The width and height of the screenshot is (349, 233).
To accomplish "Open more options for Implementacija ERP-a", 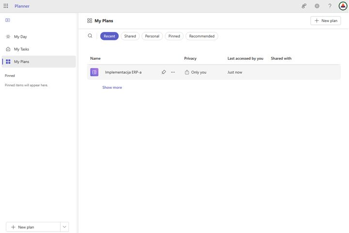I will [173, 72].
